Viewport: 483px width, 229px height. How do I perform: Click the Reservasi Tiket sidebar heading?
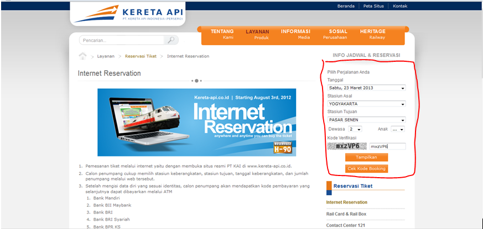353,186
